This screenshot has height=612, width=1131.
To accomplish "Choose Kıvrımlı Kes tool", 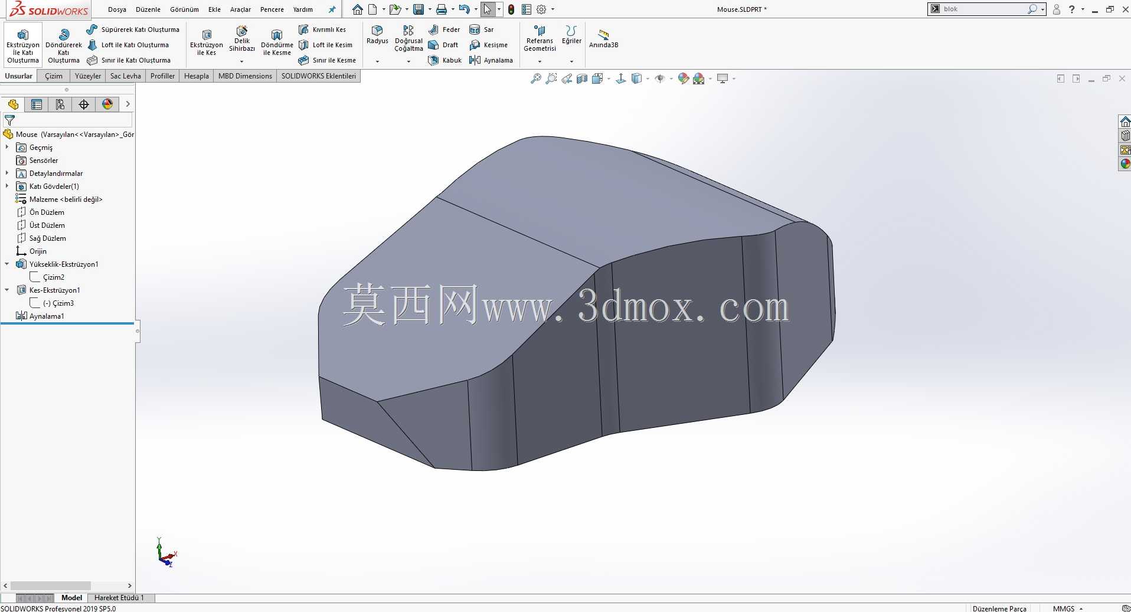I will [322, 30].
